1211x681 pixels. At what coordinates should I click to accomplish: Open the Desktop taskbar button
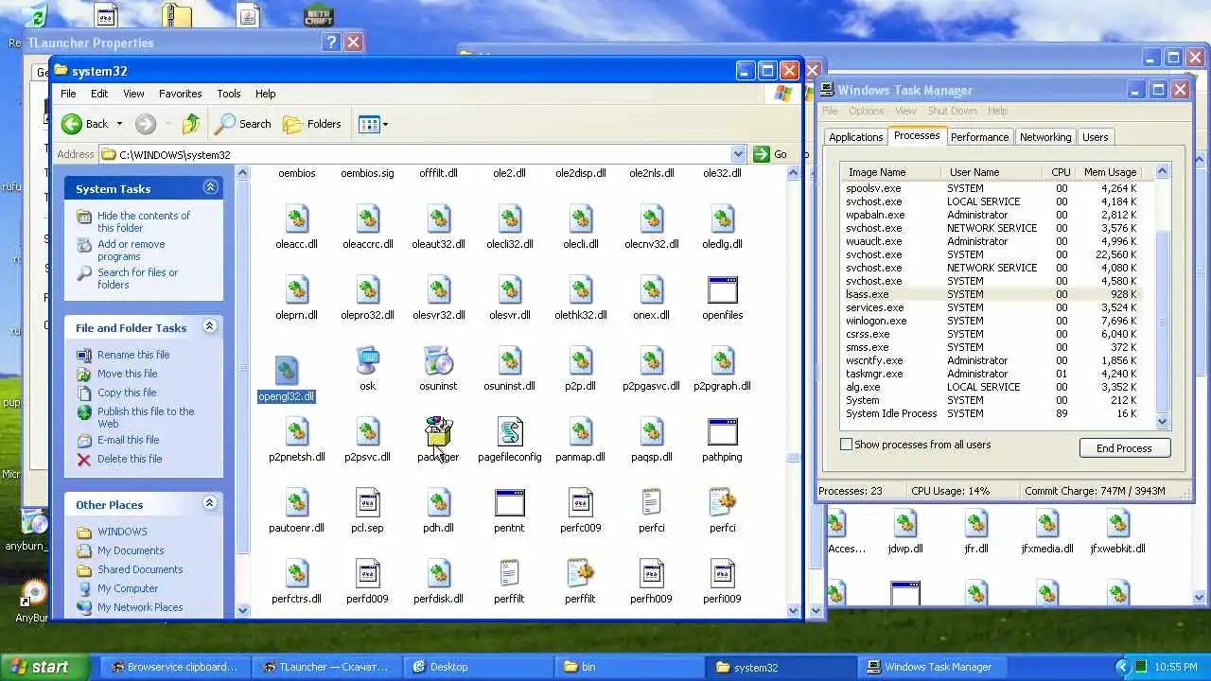coord(476,667)
